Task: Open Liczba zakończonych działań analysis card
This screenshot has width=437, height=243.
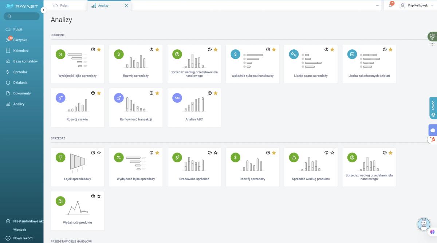Action: point(369,64)
